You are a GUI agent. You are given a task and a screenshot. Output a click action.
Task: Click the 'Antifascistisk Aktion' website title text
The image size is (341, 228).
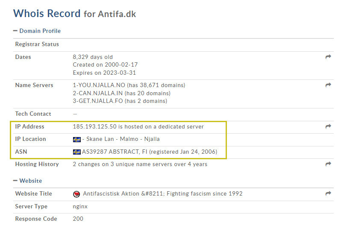pyautogui.click(x=163, y=193)
